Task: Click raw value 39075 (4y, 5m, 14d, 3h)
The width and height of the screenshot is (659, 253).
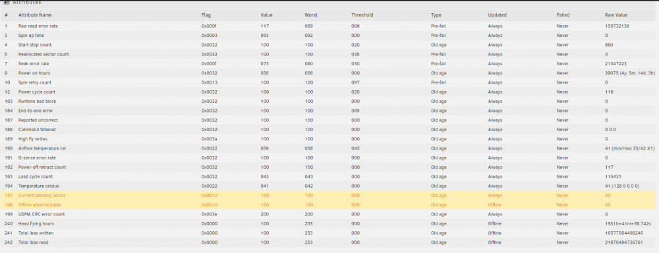Action: 629,73
